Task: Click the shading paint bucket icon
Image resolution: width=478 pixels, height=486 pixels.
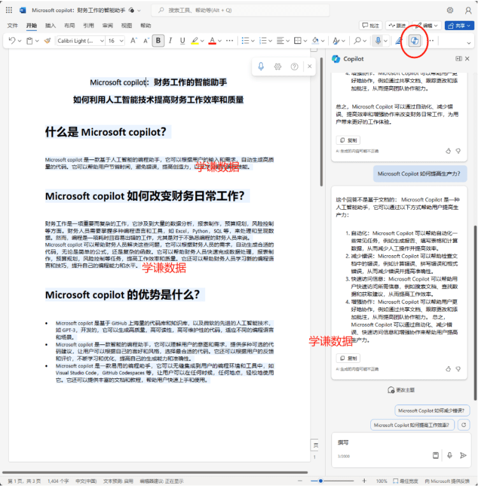Action: [315, 41]
